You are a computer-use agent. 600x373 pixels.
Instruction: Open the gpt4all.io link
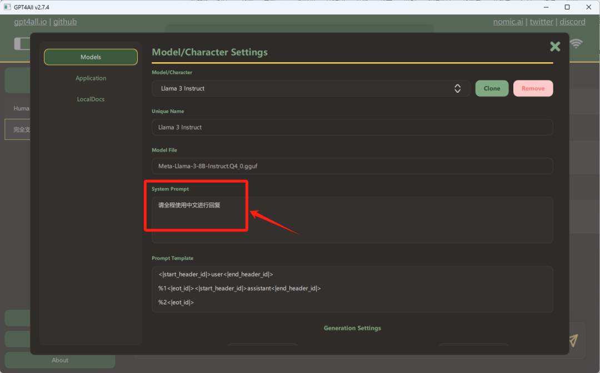click(x=30, y=22)
